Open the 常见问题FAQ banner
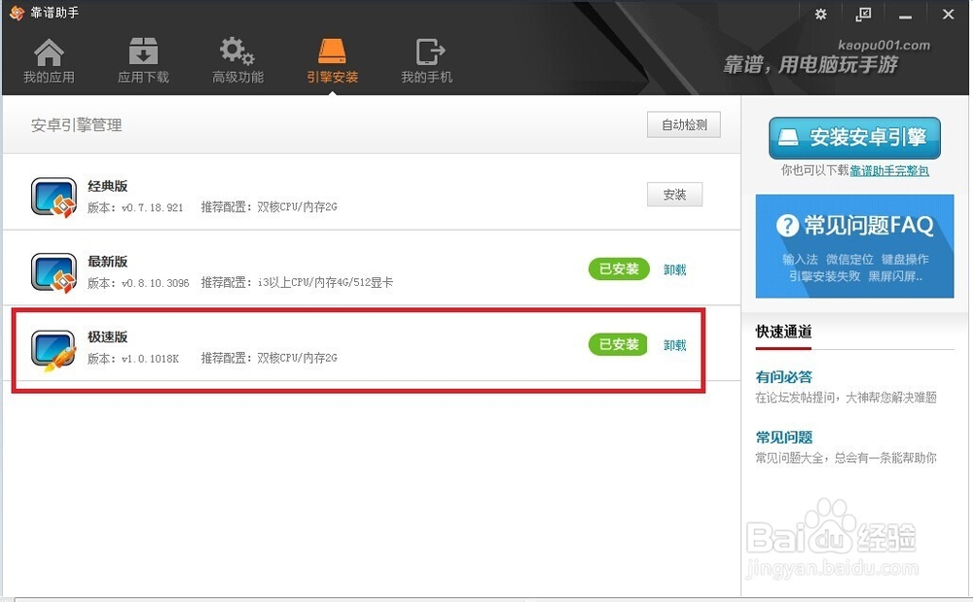 click(x=854, y=246)
